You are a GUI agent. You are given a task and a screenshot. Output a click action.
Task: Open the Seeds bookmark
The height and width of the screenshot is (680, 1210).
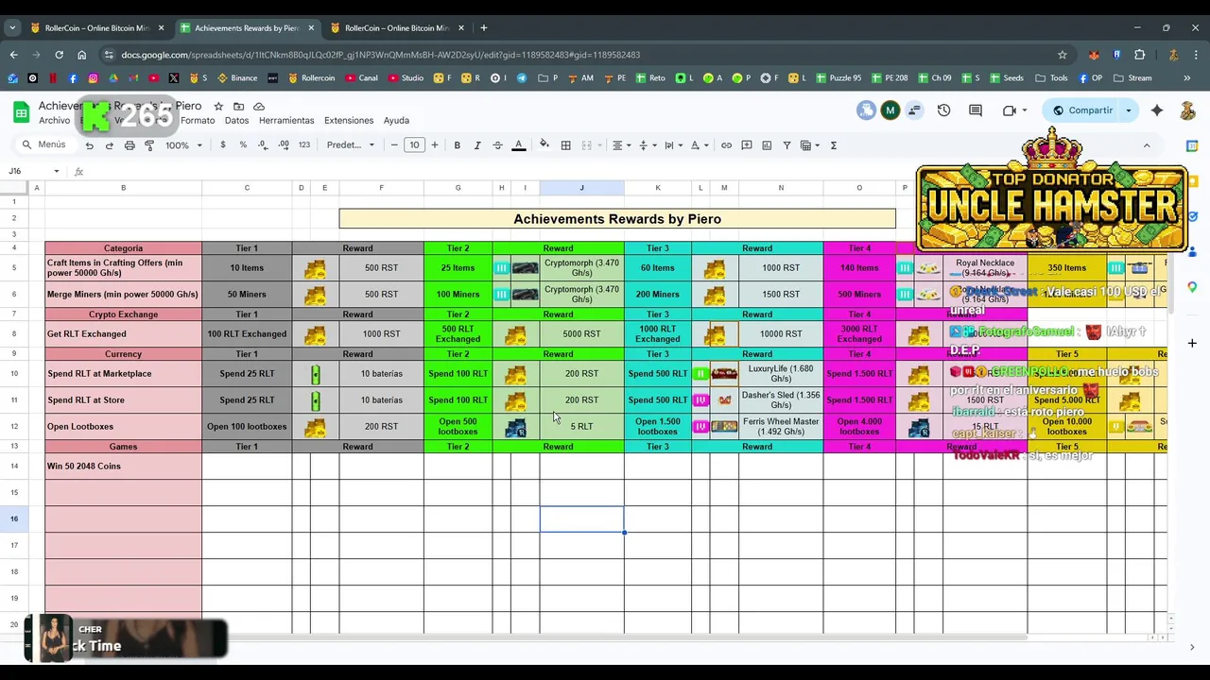click(x=1006, y=78)
